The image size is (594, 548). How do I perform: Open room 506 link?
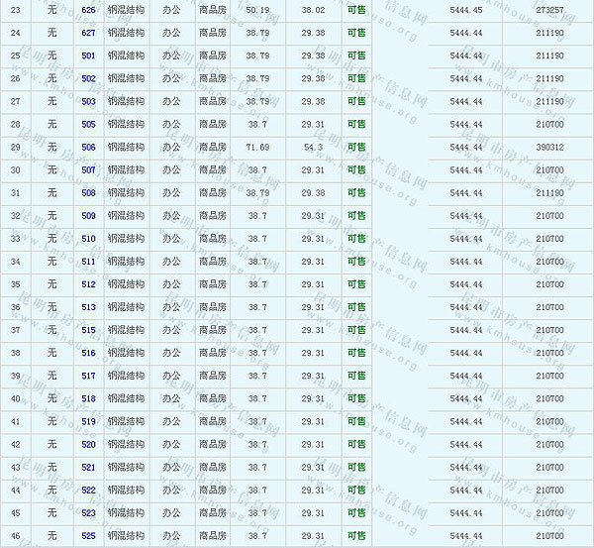click(x=89, y=148)
